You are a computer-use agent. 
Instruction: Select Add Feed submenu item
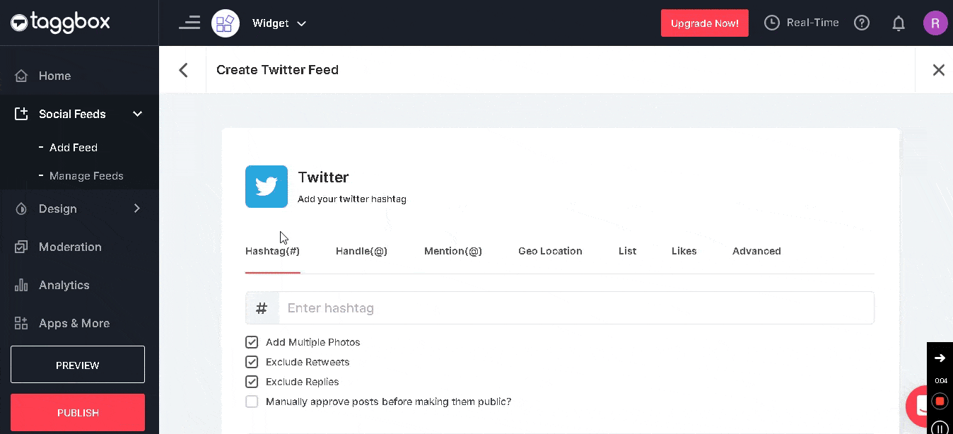pos(74,148)
